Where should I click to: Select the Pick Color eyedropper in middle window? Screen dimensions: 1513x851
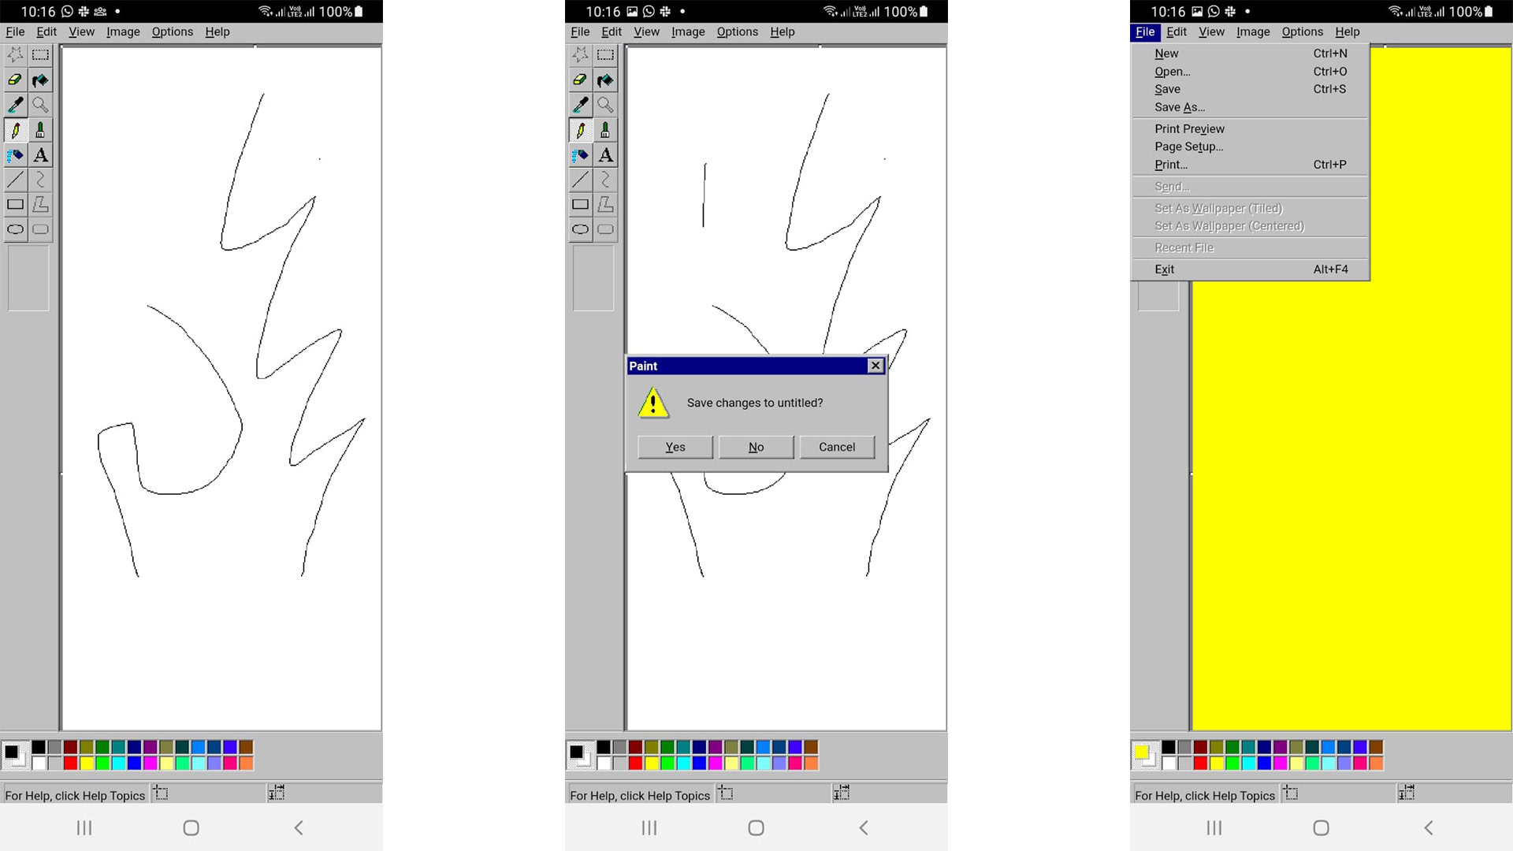(580, 105)
